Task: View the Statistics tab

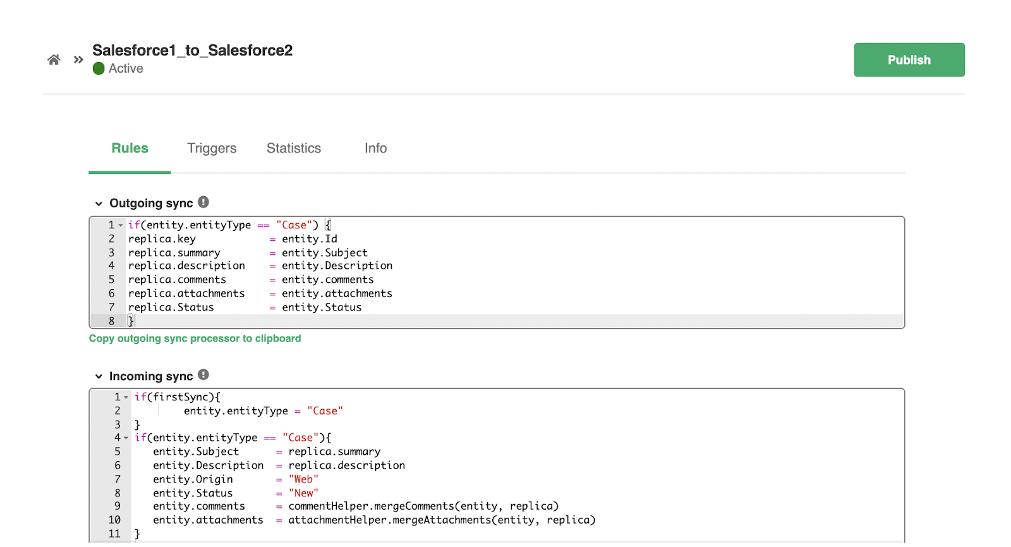Action: pyautogui.click(x=294, y=148)
